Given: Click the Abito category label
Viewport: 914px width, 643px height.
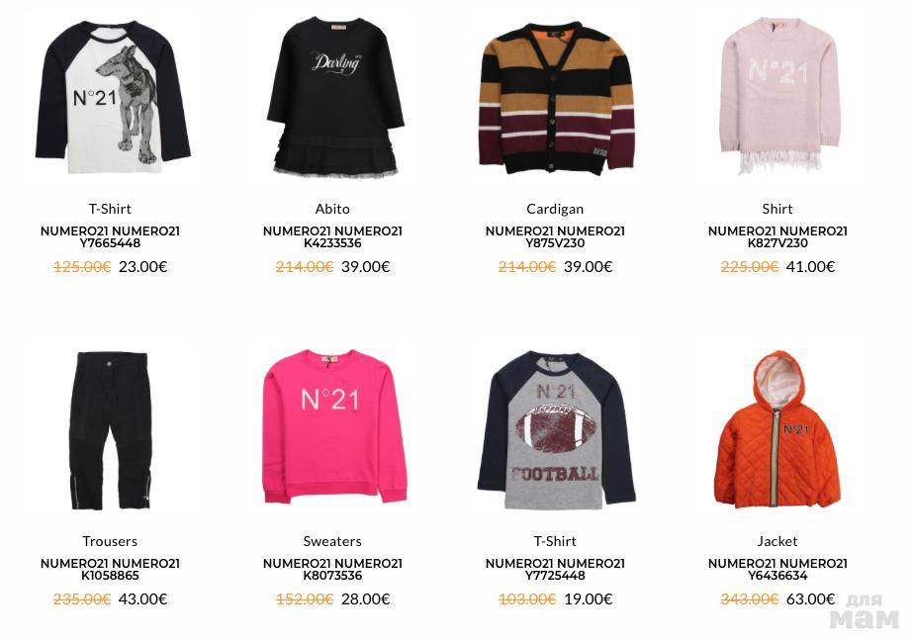Looking at the screenshot, I should point(332,209).
